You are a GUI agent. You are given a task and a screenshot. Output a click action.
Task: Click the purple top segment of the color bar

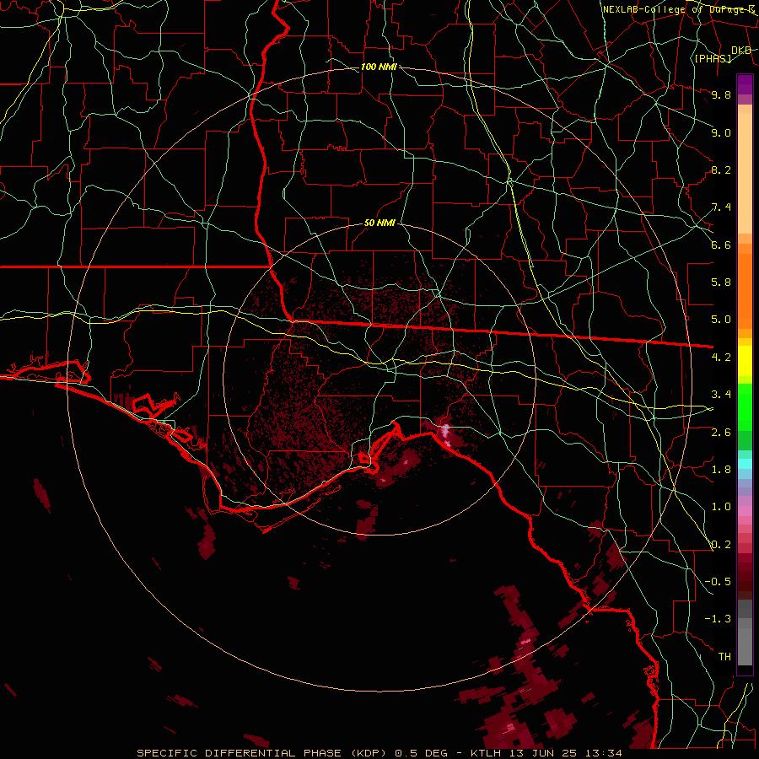(x=745, y=84)
